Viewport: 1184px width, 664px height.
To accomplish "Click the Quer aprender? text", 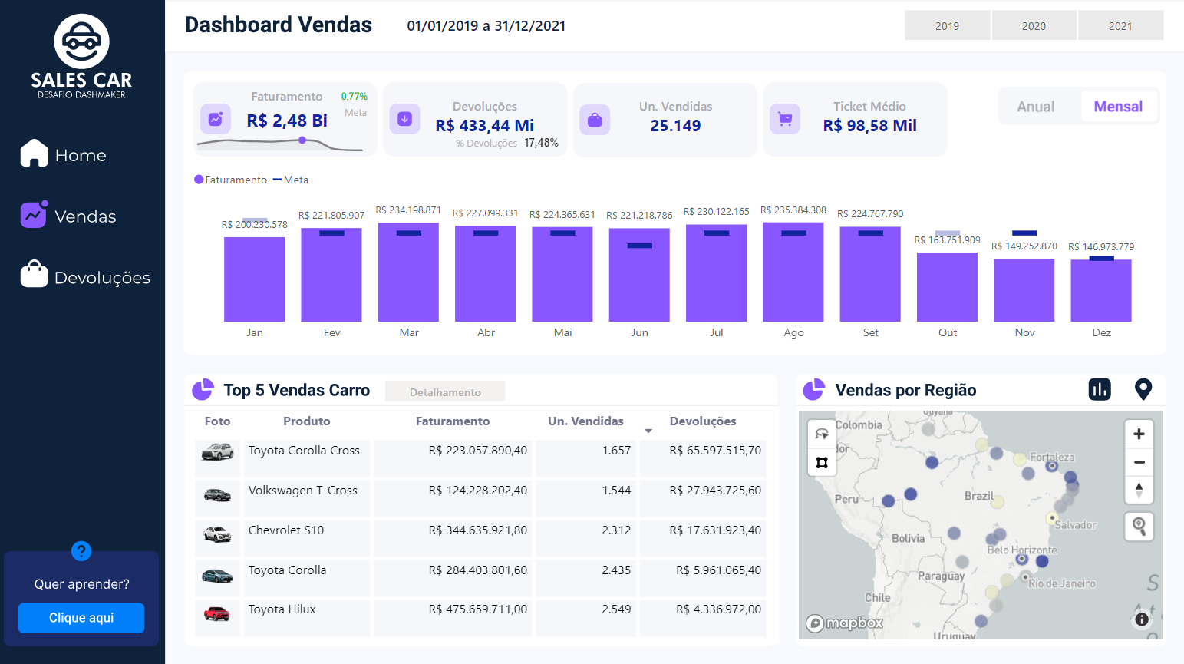I will pos(81,584).
